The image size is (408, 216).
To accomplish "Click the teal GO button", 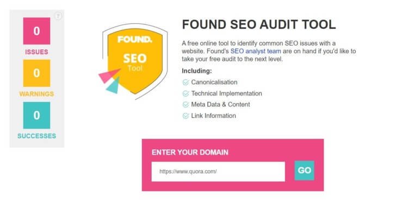I will (x=304, y=170).
